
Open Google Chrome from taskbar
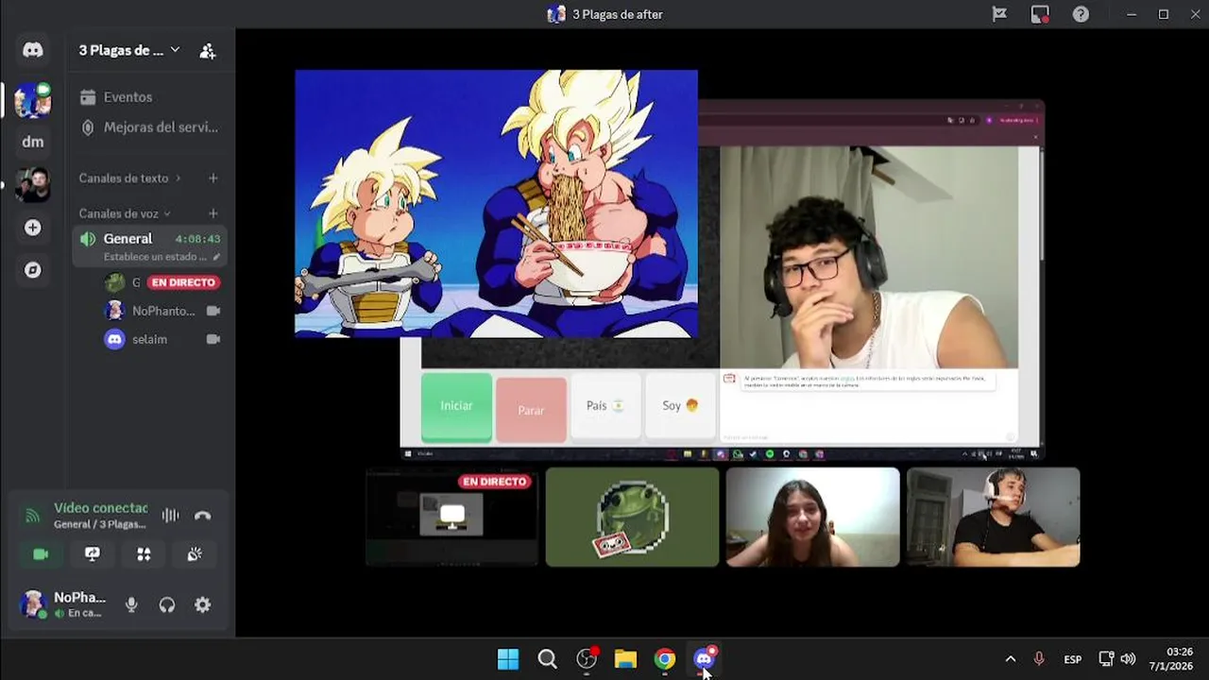coord(665,659)
